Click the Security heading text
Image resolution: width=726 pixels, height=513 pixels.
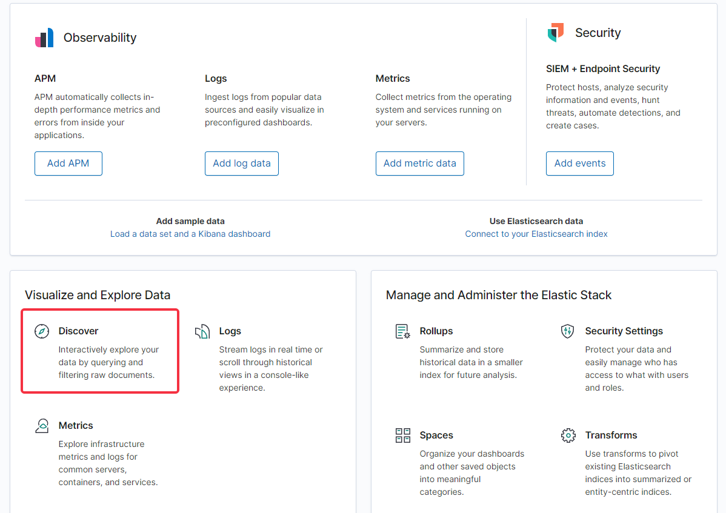click(x=598, y=33)
